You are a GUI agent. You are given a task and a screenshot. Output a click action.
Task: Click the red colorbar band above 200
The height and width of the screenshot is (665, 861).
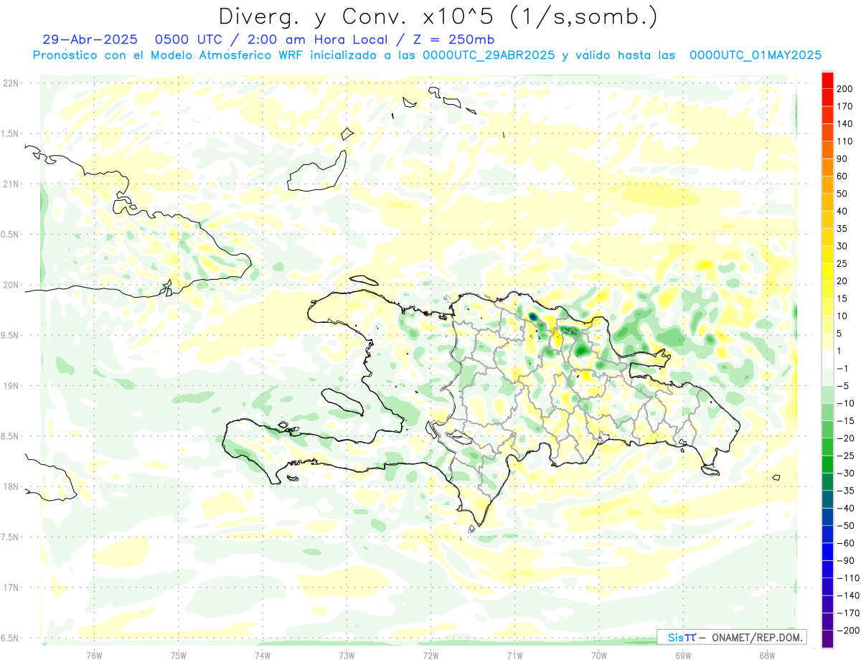tap(827, 80)
